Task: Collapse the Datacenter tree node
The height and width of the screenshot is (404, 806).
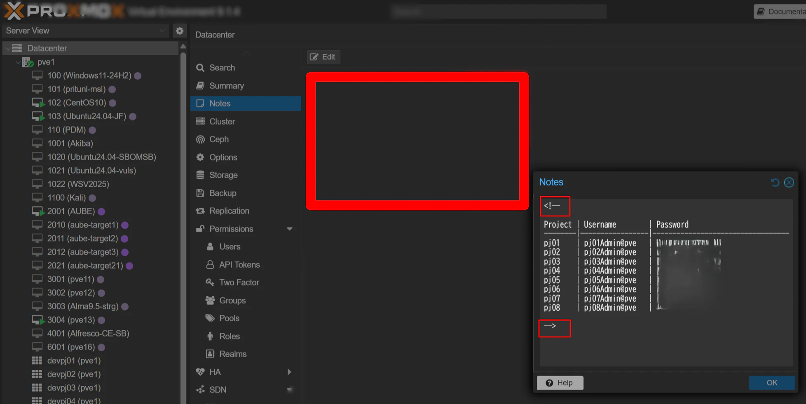Action: [x=8, y=49]
